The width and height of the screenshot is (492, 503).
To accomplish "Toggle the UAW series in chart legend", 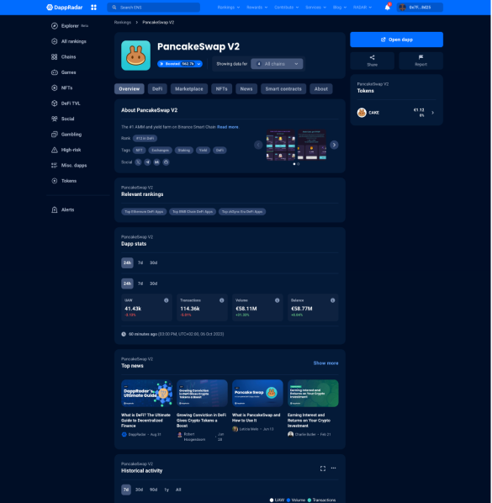I will point(277,500).
